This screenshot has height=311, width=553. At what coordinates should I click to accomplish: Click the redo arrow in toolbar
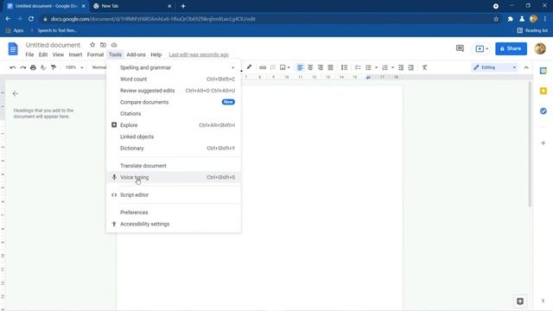pyautogui.click(x=23, y=67)
